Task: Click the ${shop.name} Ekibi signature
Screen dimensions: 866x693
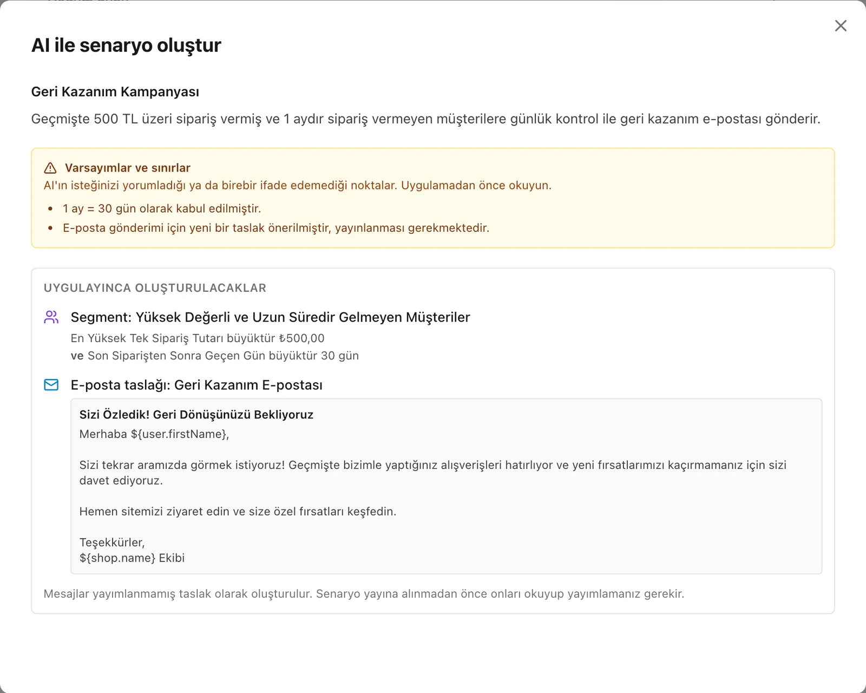Action: coord(132,558)
